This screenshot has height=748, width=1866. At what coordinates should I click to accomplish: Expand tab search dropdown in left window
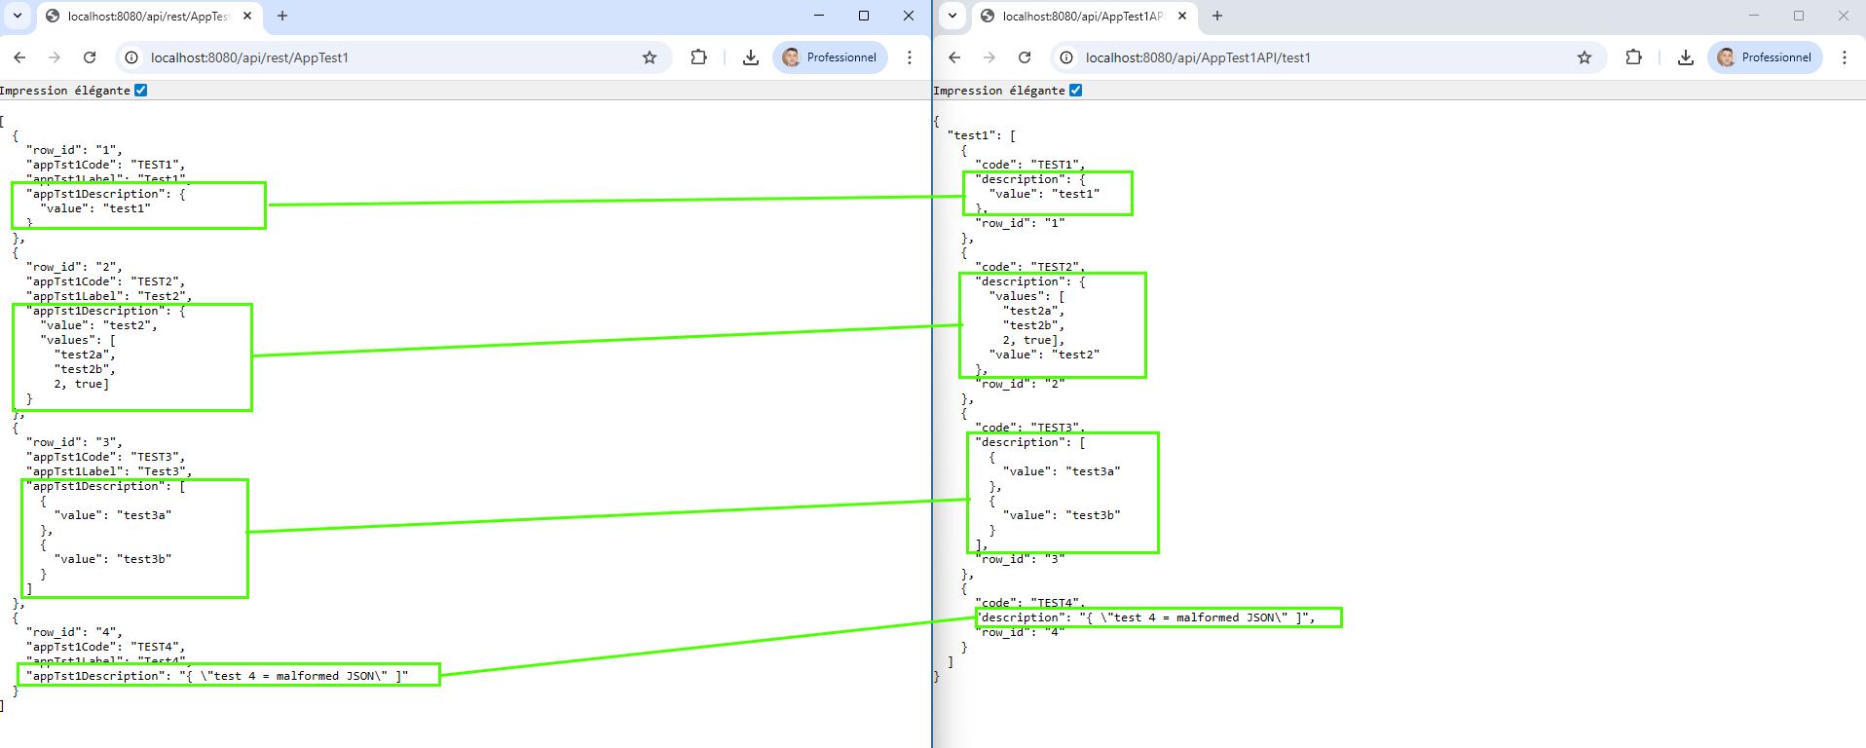[x=18, y=16]
